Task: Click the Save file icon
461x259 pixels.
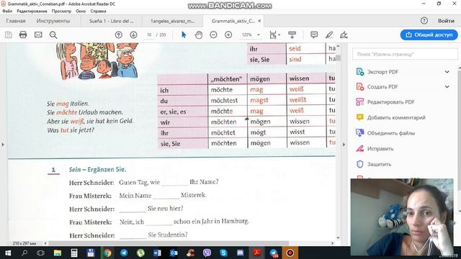Action: tap(9, 35)
